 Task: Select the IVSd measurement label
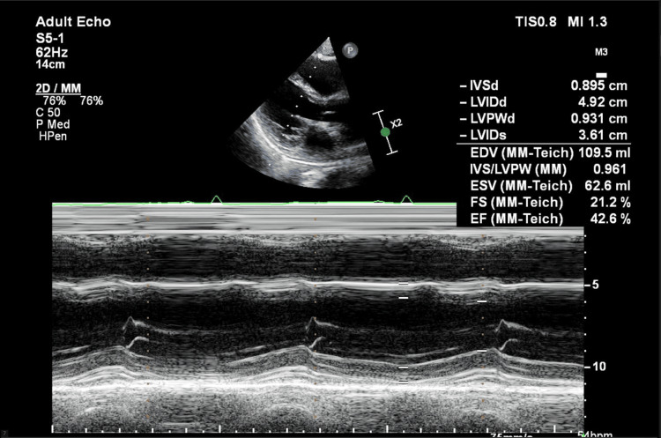[485, 85]
